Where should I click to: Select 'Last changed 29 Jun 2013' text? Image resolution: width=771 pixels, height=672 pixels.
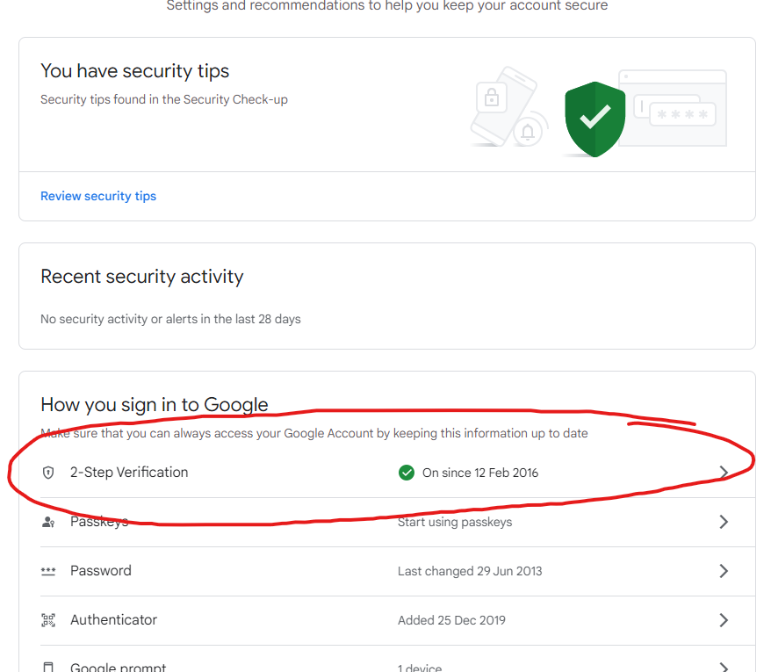470,571
